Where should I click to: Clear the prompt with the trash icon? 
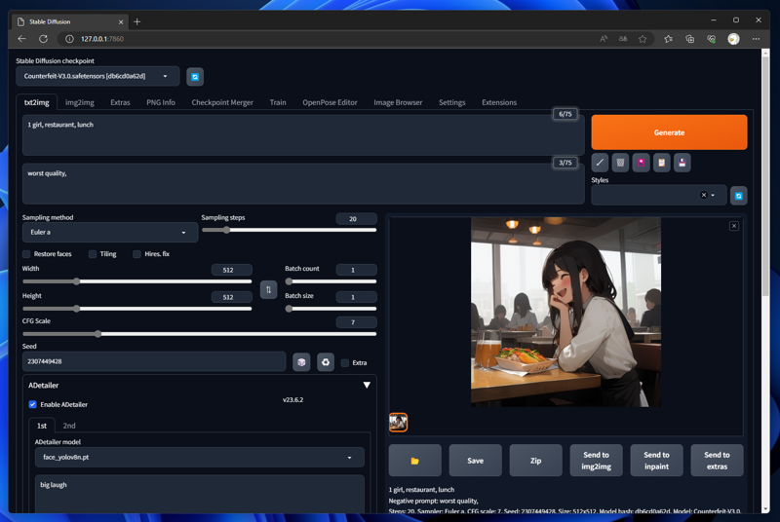pos(620,163)
